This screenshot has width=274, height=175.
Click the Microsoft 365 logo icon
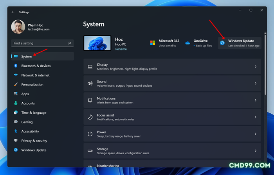point(153,43)
